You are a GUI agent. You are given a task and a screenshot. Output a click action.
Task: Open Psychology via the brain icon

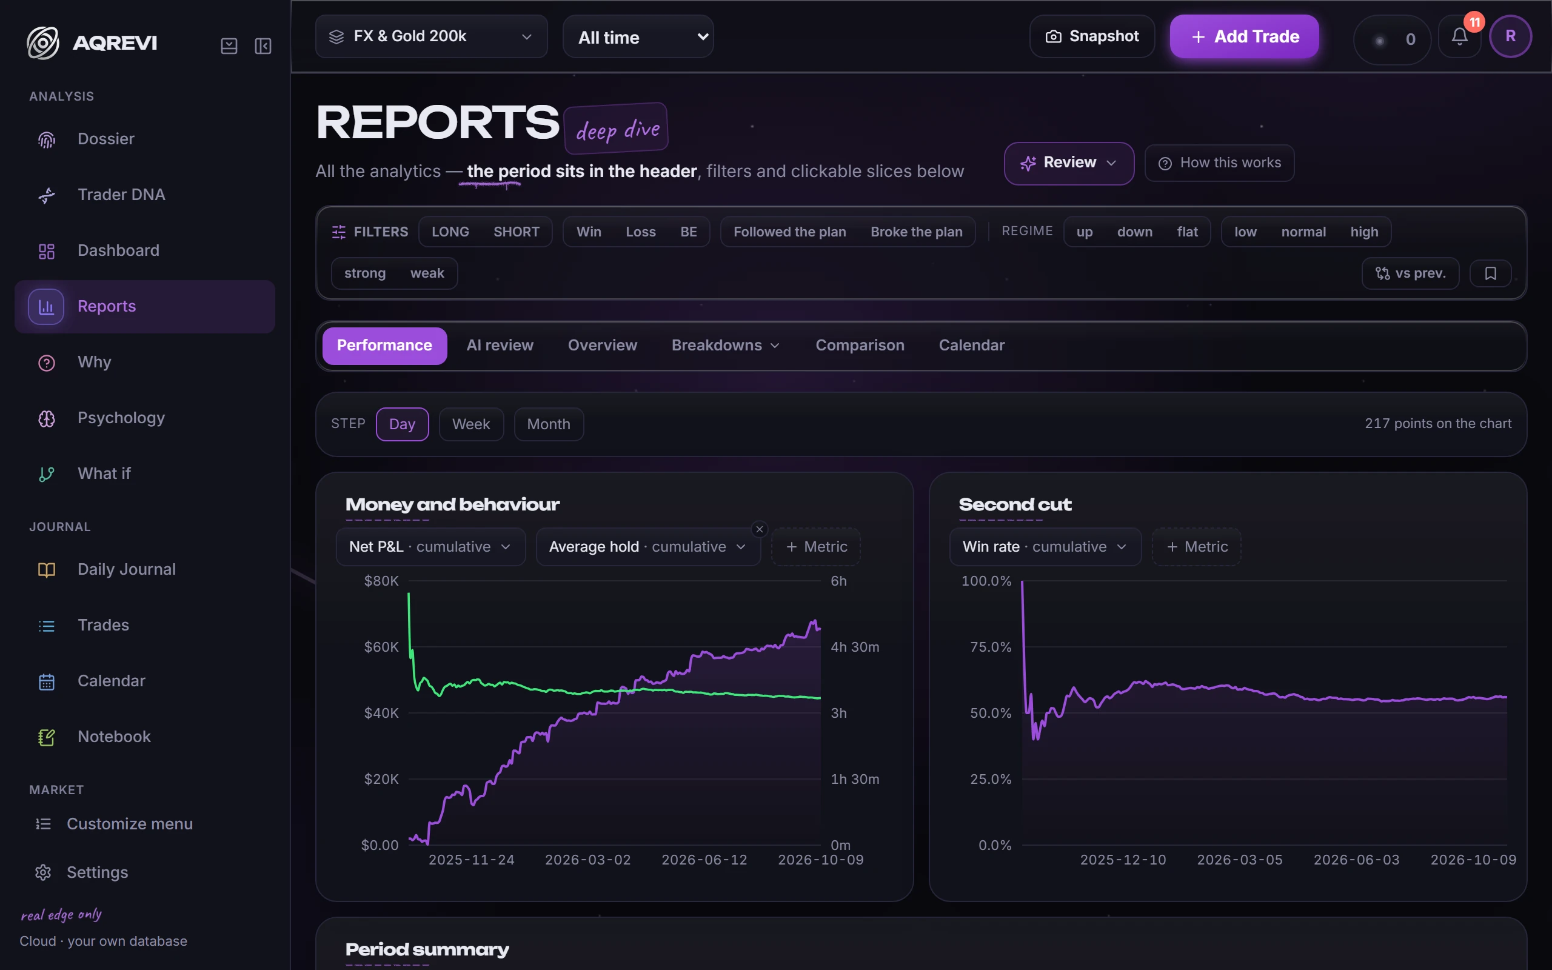(46, 418)
